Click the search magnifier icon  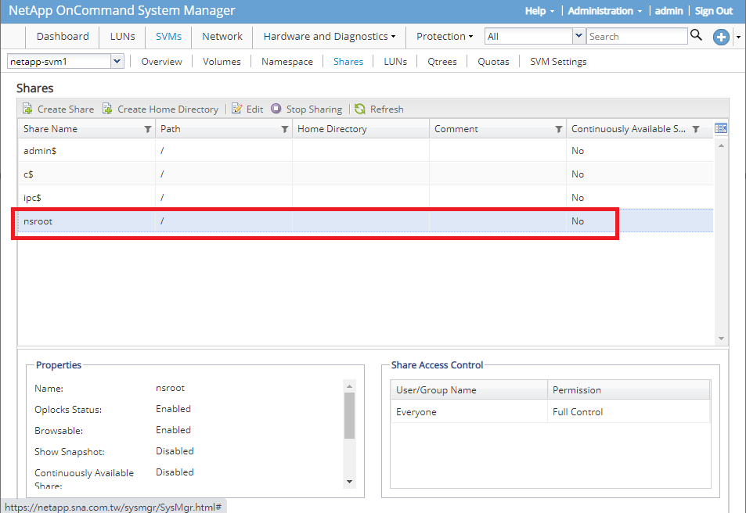696,35
